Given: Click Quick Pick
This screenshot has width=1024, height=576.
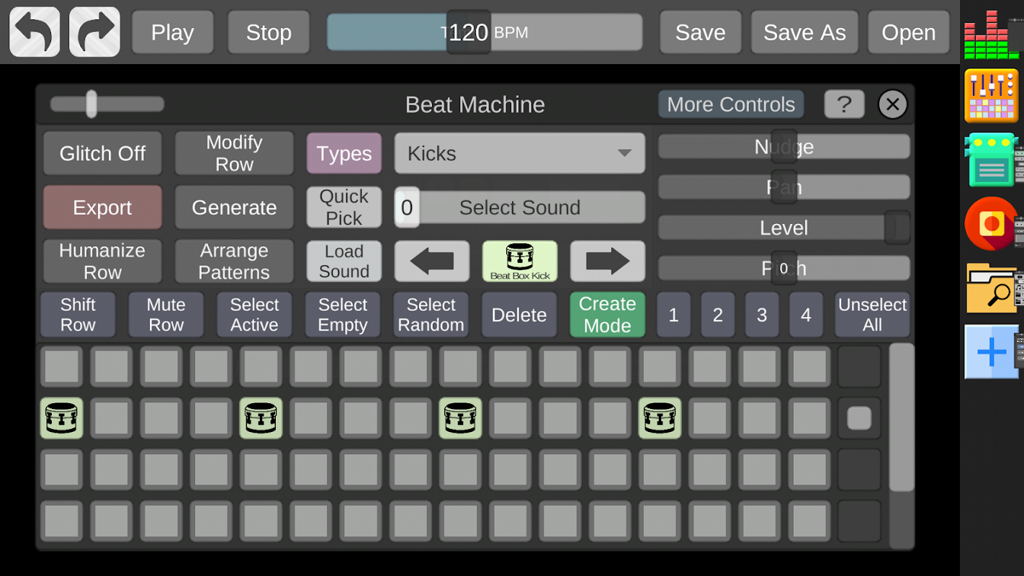Looking at the screenshot, I should 344,207.
